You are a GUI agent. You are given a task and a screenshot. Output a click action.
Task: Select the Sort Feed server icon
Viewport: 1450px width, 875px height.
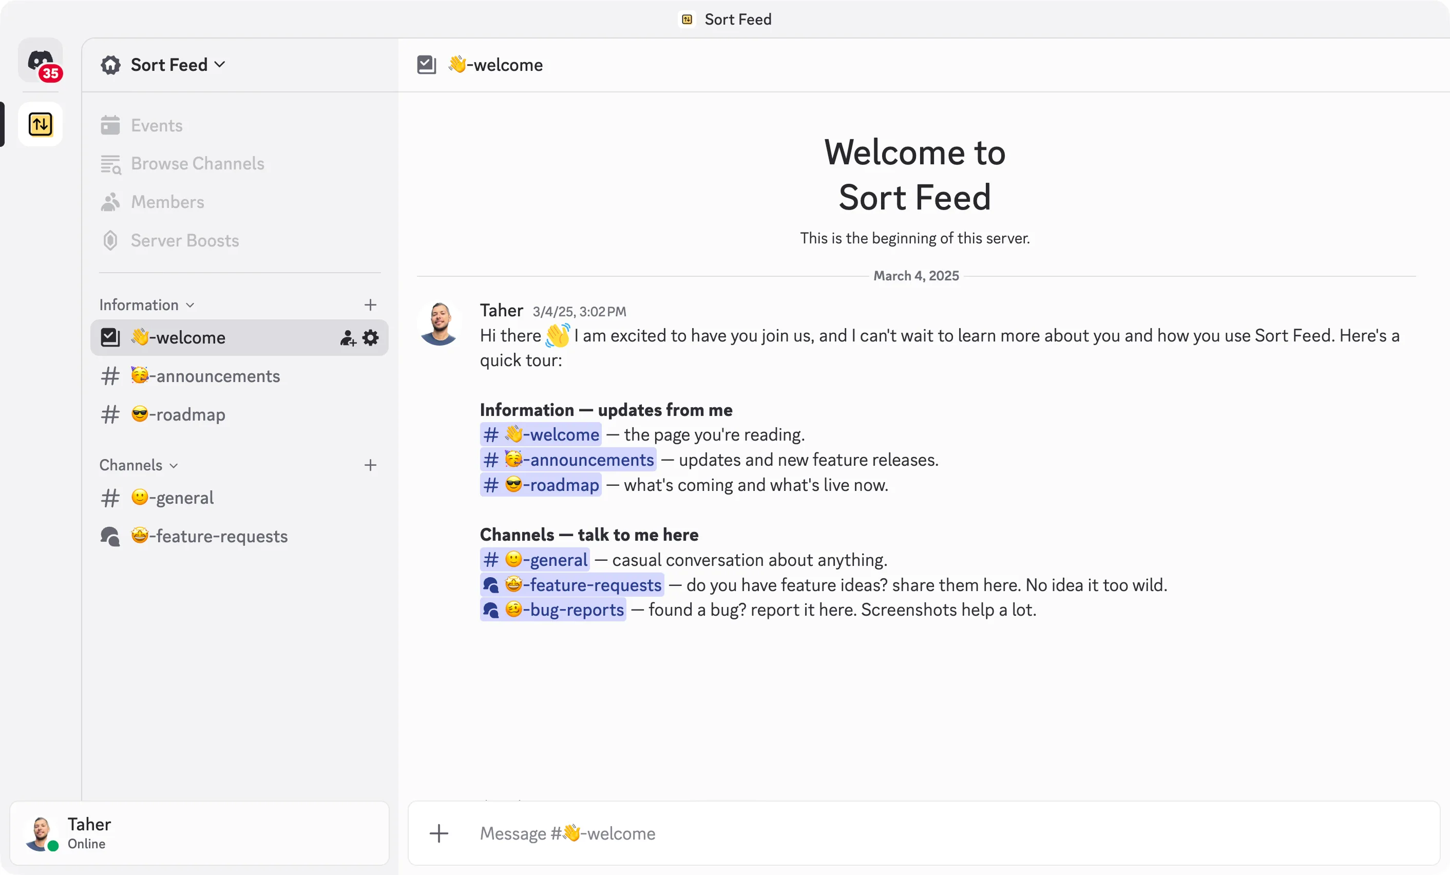pos(40,124)
